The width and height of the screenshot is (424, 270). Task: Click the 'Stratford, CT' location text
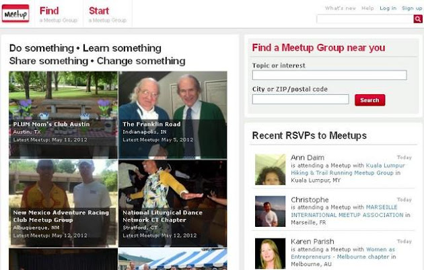140,228
